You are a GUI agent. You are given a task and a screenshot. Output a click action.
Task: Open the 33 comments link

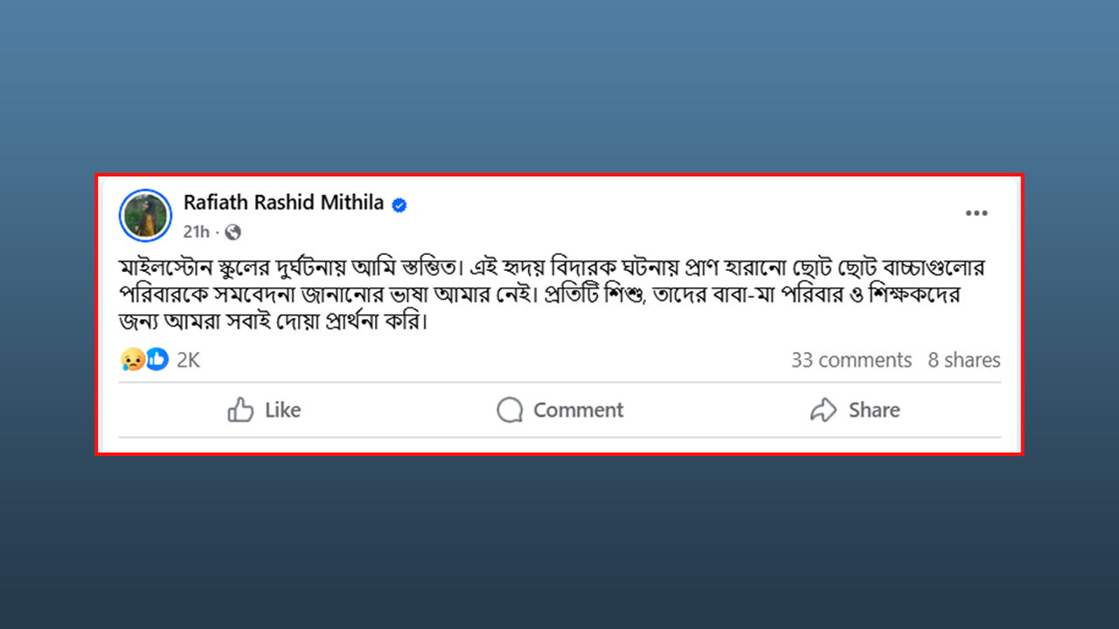(x=851, y=360)
